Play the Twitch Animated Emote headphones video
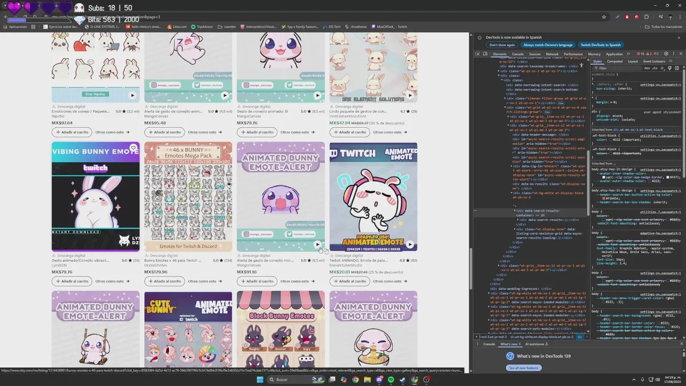Screen dimensions: 686x386 (410, 244)
